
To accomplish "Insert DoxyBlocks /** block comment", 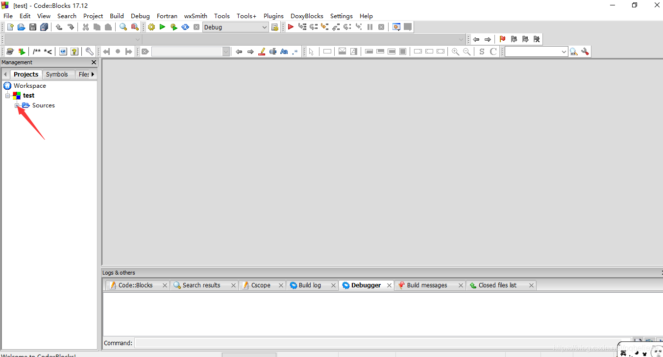I will pyautogui.click(x=37, y=51).
